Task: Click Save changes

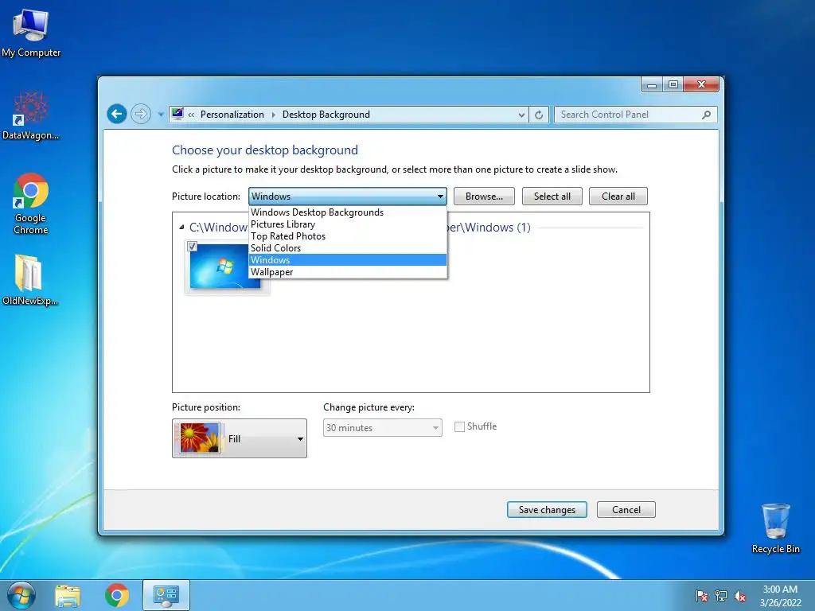Action: 547,510
